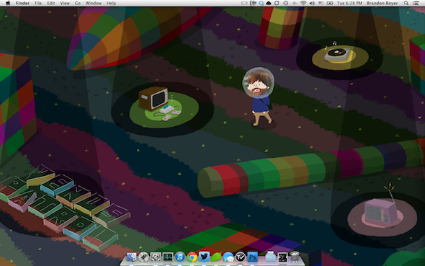This screenshot has width=425, height=266.
Task: Click the Brandon Boyer user menu
Action: [382, 3]
